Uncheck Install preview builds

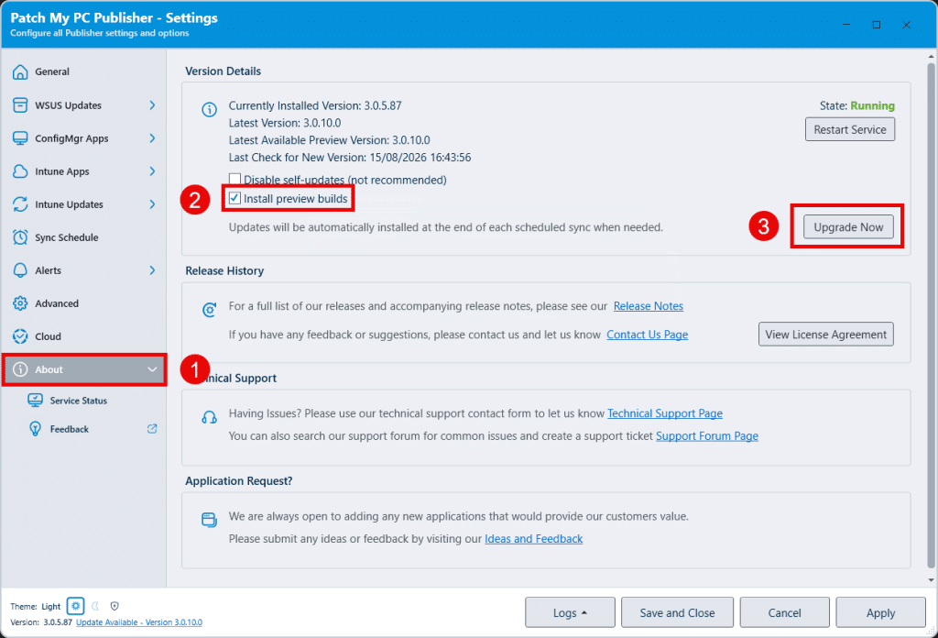(234, 198)
